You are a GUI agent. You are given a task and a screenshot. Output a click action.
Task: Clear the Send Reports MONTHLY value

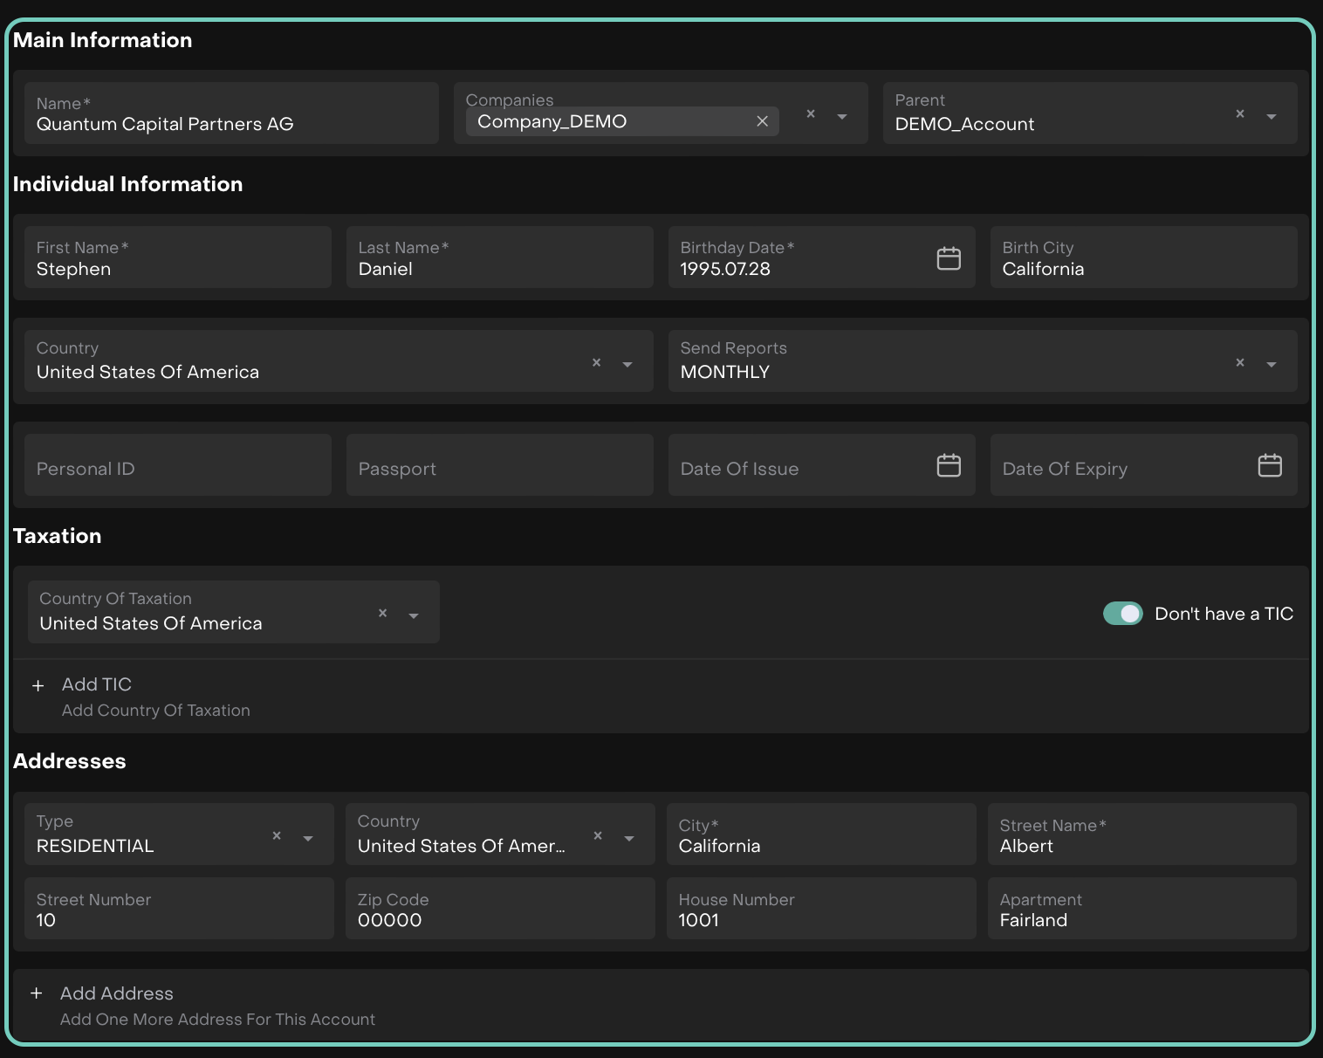1239,362
